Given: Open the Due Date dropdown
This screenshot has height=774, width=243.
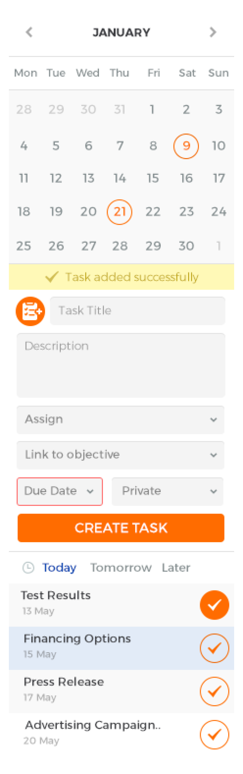Looking at the screenshot, I should 60,491.
